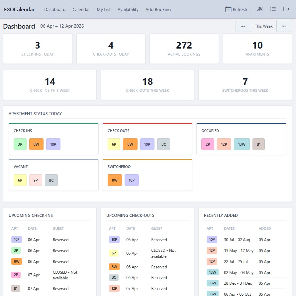The height and width of the screenshot is (296, 296).
Task: Click the EXOCalendar logo
Action: [x=19, y=9]
